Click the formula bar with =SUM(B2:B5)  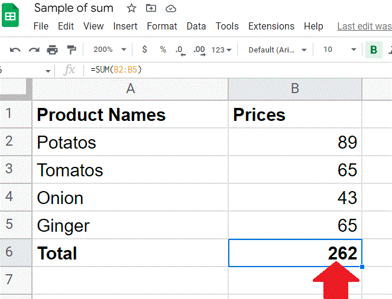tap(238, 70)
